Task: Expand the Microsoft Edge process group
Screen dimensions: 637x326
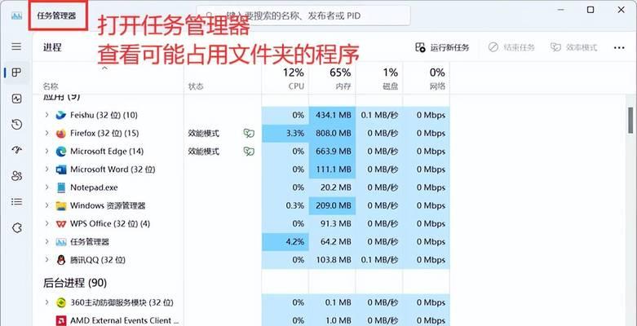Action: pyautogui.click(x=46, y=152)
